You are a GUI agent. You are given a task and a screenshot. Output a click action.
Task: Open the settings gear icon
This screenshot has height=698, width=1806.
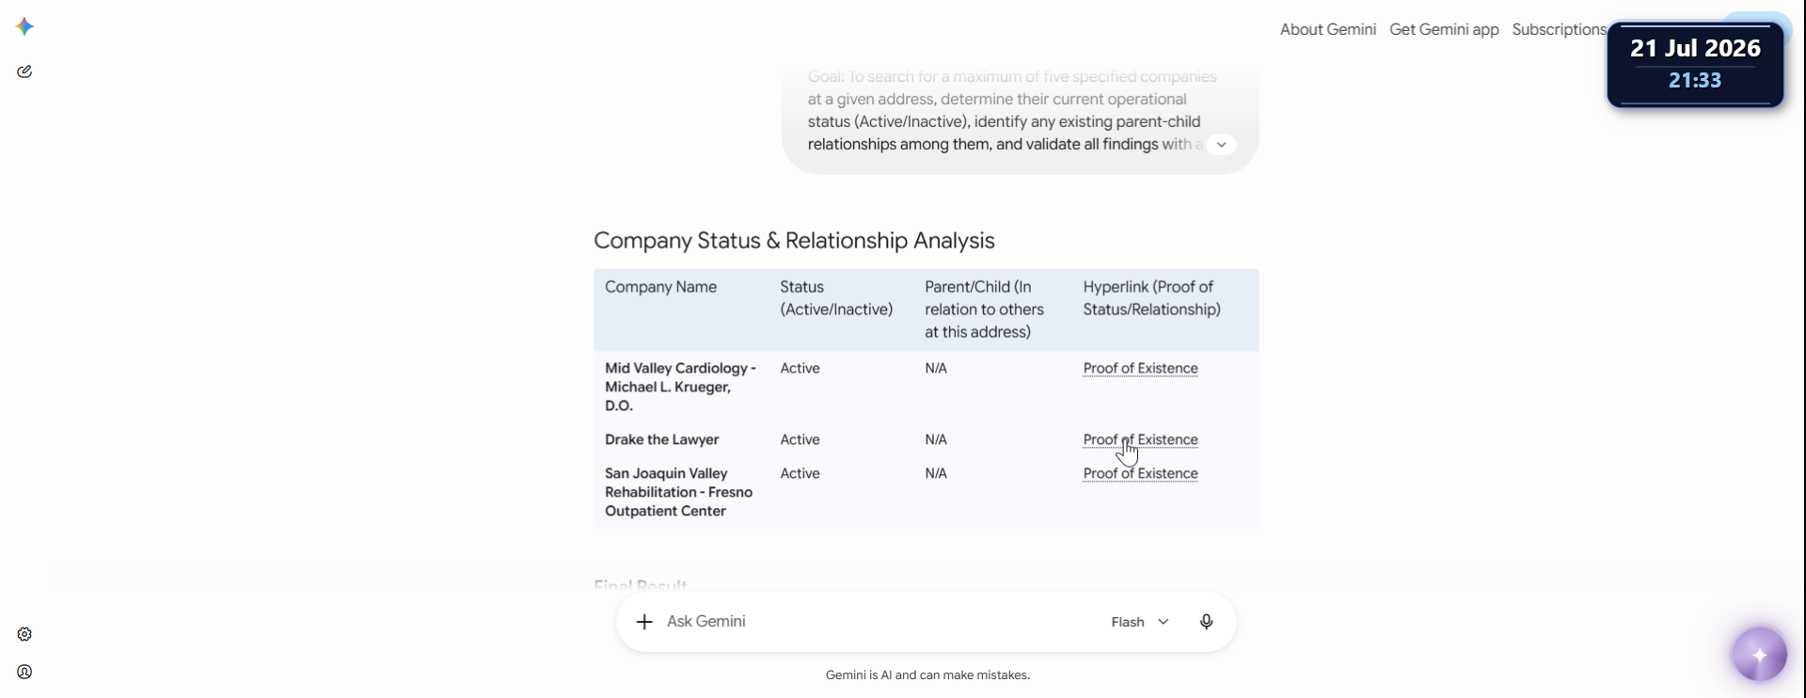coord(25,634)
